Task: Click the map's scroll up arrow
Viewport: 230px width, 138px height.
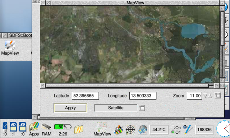Action: click(x=222, y=8)
